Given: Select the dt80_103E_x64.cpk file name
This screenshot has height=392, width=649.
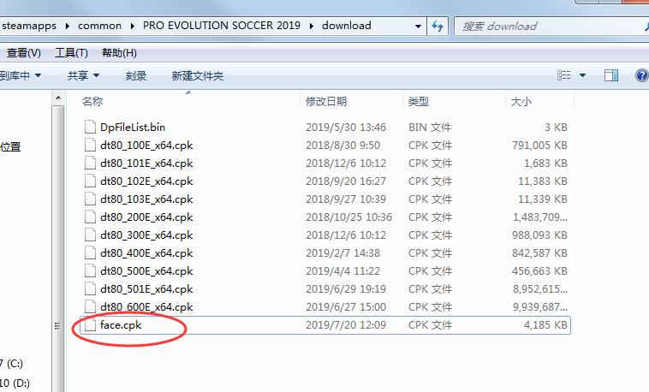Looking at the screenshot, I should [x=146, y=199].
